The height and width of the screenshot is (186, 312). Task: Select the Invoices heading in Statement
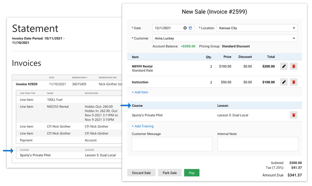click(x=27, y=63)
